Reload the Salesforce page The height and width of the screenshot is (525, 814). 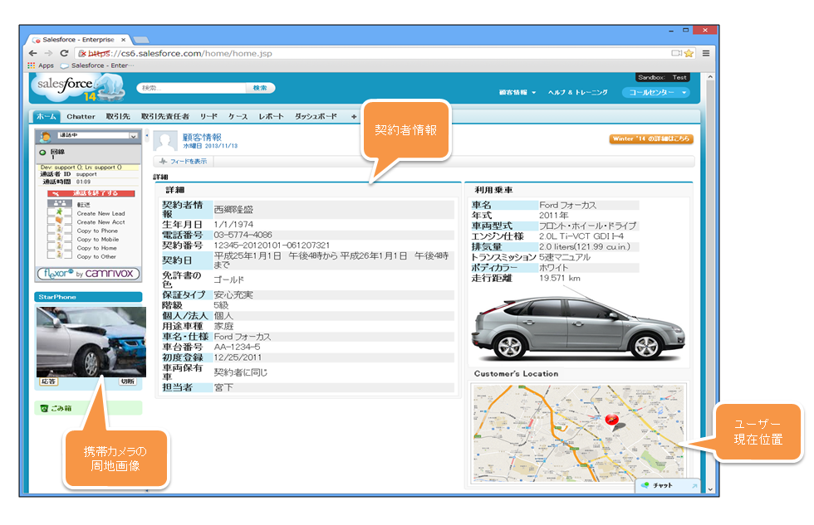tap(65, 53)
